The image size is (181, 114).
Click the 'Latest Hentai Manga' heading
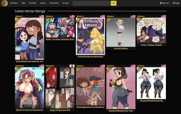(x=30, y=11)
